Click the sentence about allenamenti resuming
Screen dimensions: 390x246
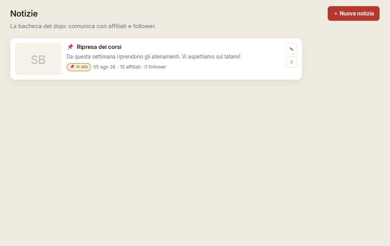[123, 57]
